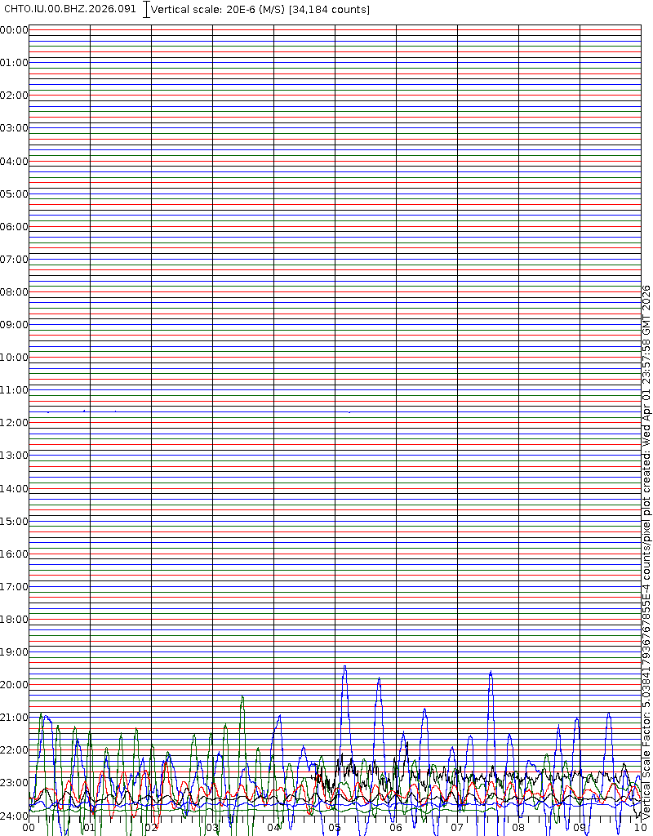
Task: Click the tall green peak near minute 03.5
Action: point(242,698)
